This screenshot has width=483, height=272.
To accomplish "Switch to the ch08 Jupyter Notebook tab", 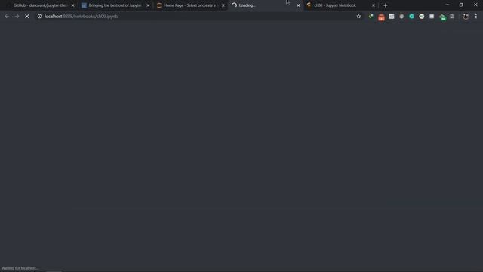I will 340,5.
